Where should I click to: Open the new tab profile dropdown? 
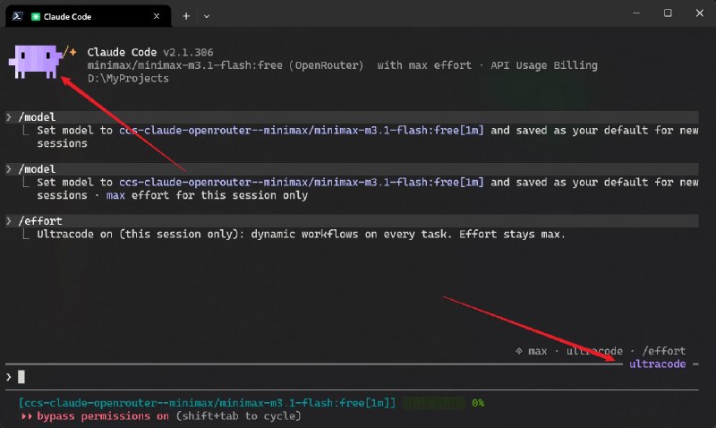click(207, 16)
